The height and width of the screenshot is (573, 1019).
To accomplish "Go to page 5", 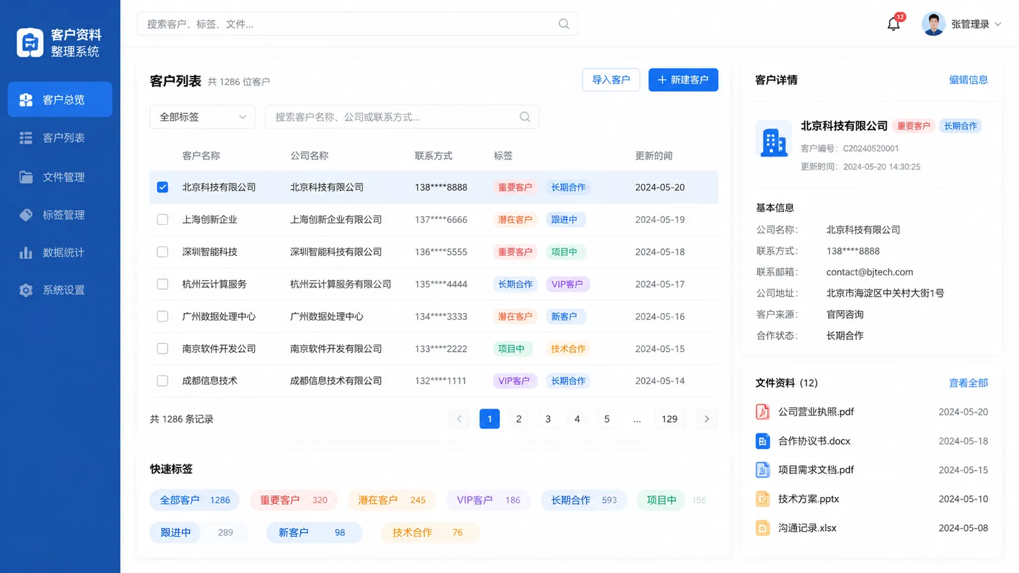I will click(x=606, y=419).
